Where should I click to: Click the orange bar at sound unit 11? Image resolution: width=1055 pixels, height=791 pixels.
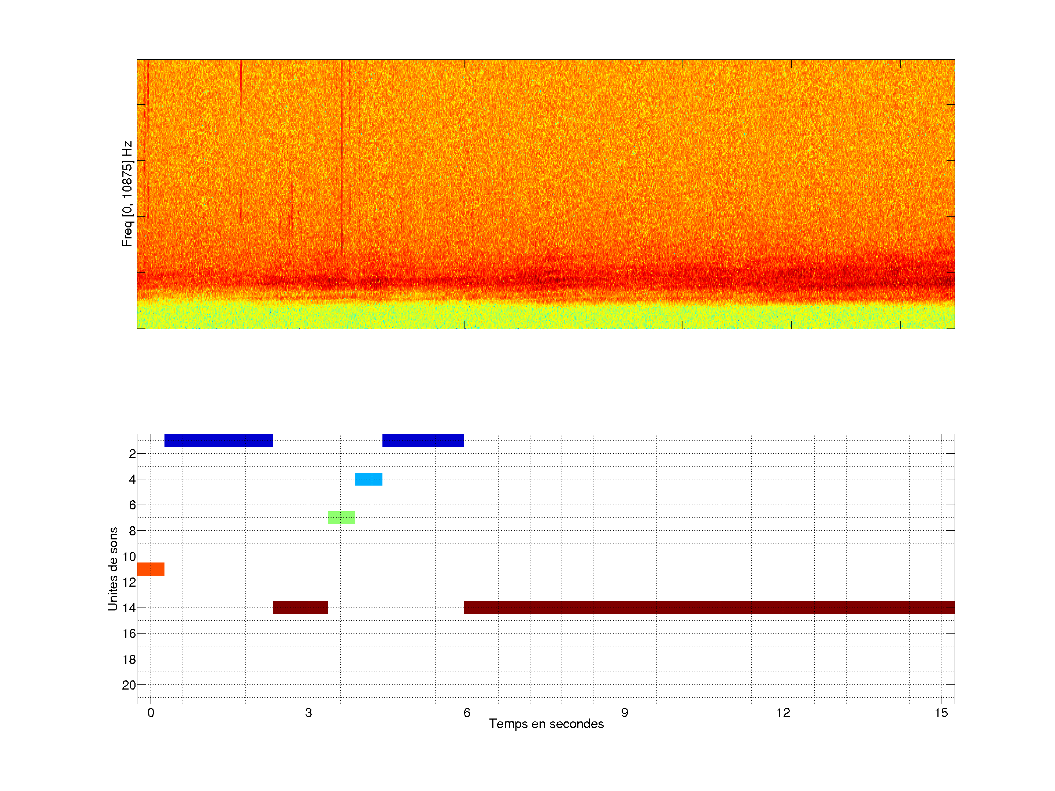click(x=150, y=569)
